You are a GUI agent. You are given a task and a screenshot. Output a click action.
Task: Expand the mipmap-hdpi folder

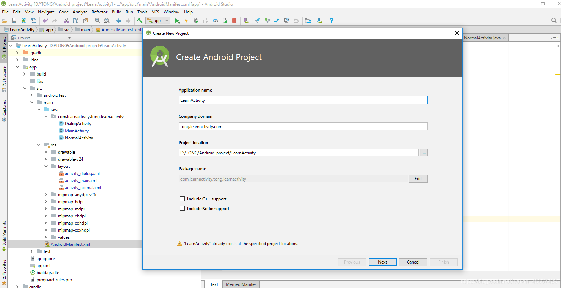point(46,202)
